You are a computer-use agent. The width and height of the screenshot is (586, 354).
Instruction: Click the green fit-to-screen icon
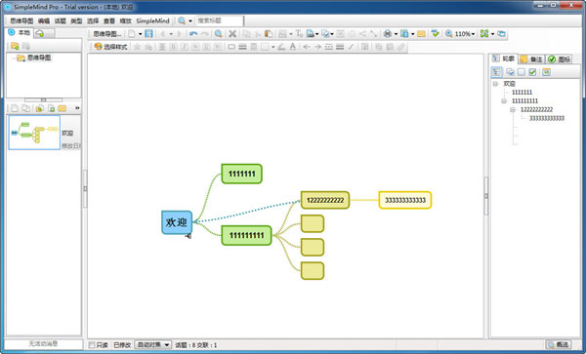(x=484, y=34)
